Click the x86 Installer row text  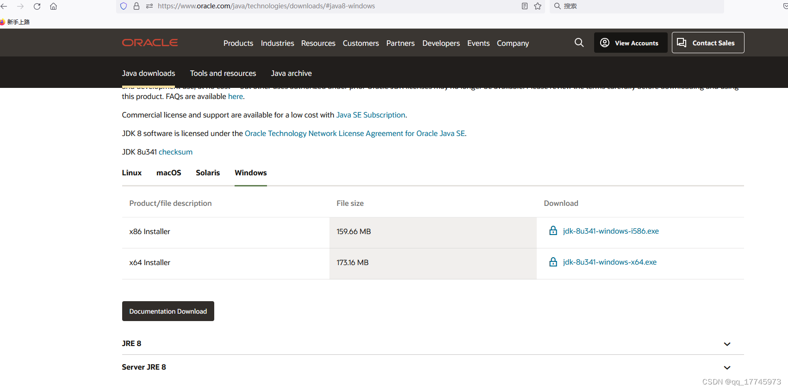pos(150,231)
